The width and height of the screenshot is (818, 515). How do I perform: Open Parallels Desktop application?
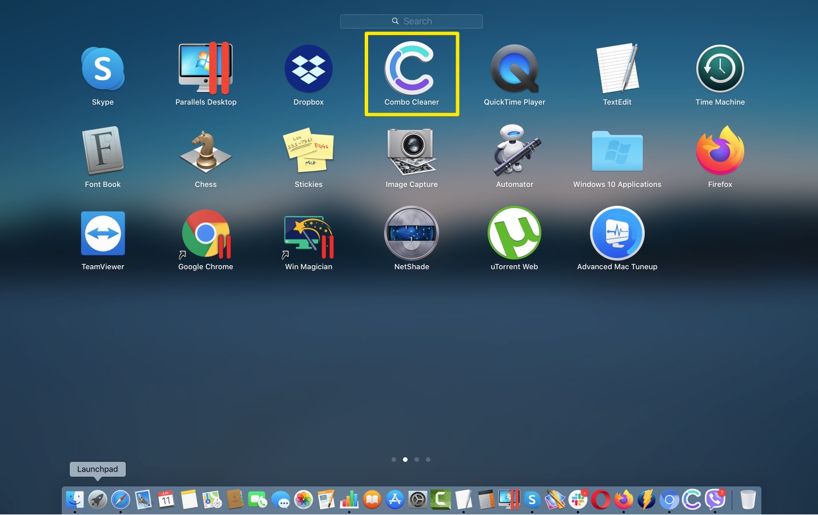(206, 69)
